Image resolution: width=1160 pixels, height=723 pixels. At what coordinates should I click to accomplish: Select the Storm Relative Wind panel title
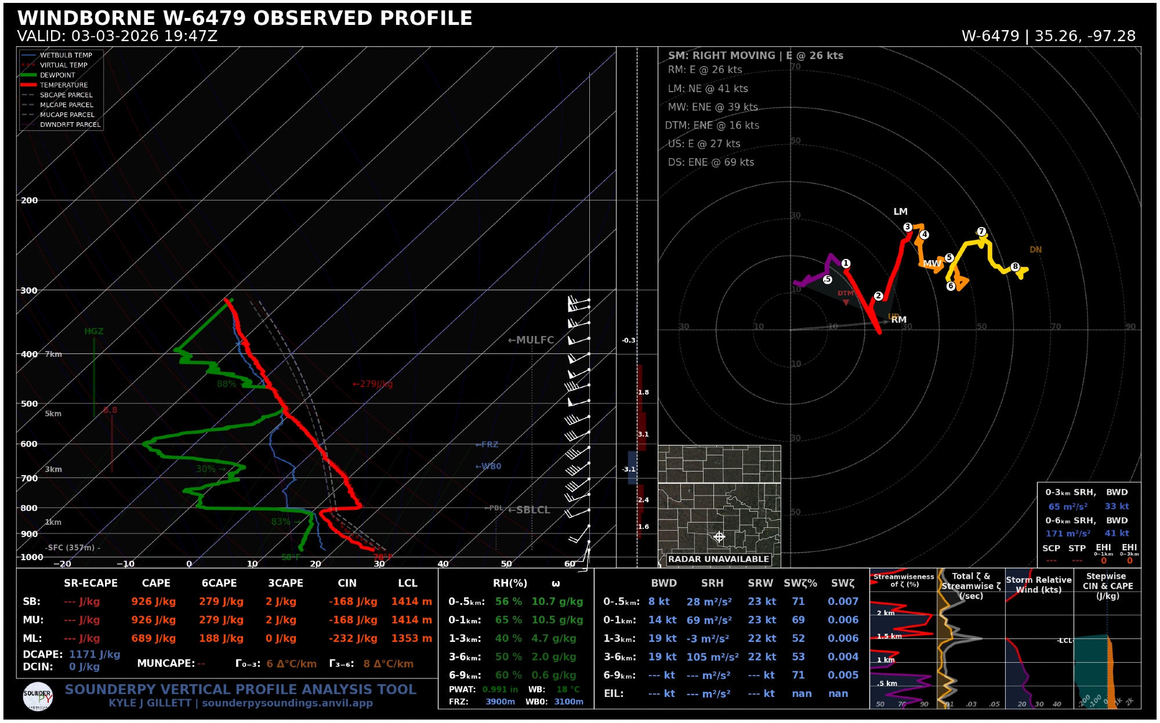tap(1038, 584)
